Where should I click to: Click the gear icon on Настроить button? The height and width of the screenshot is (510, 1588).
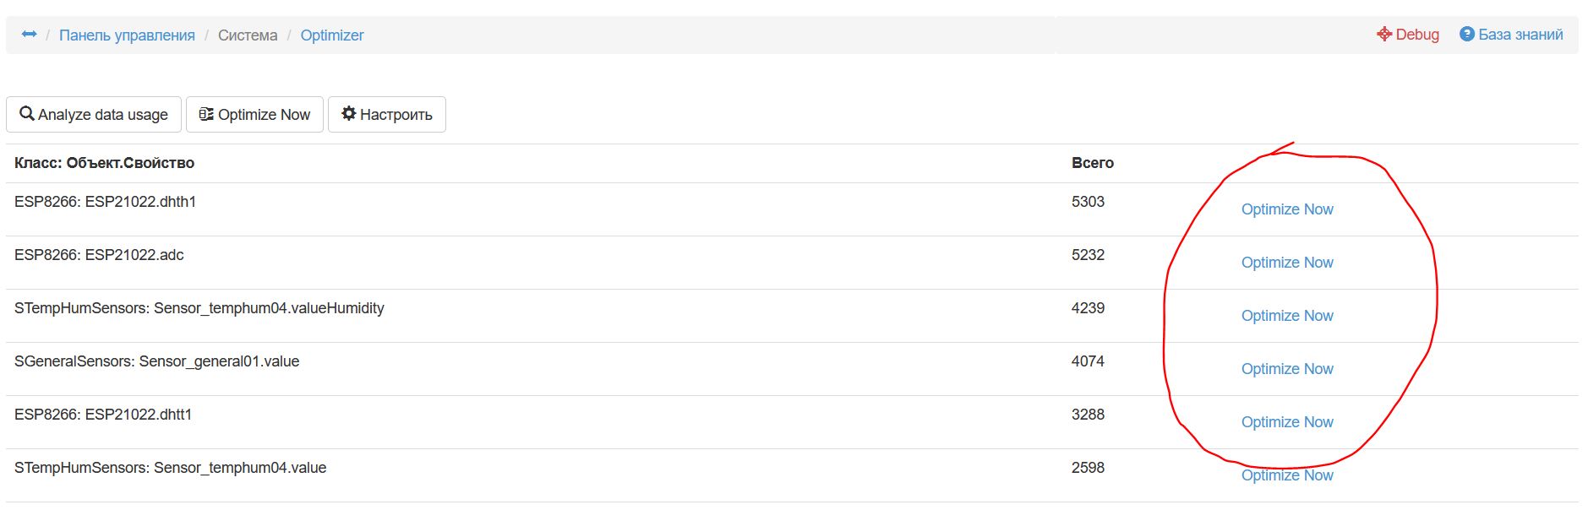(x=348, y=114)
